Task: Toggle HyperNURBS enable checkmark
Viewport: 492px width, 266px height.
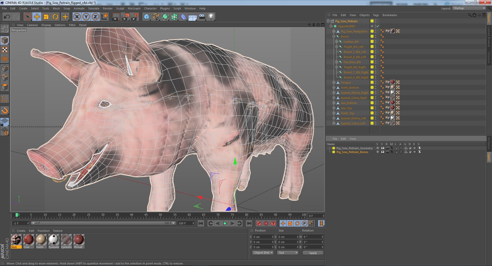Action: pyautogui.click(x=378, y=26)
